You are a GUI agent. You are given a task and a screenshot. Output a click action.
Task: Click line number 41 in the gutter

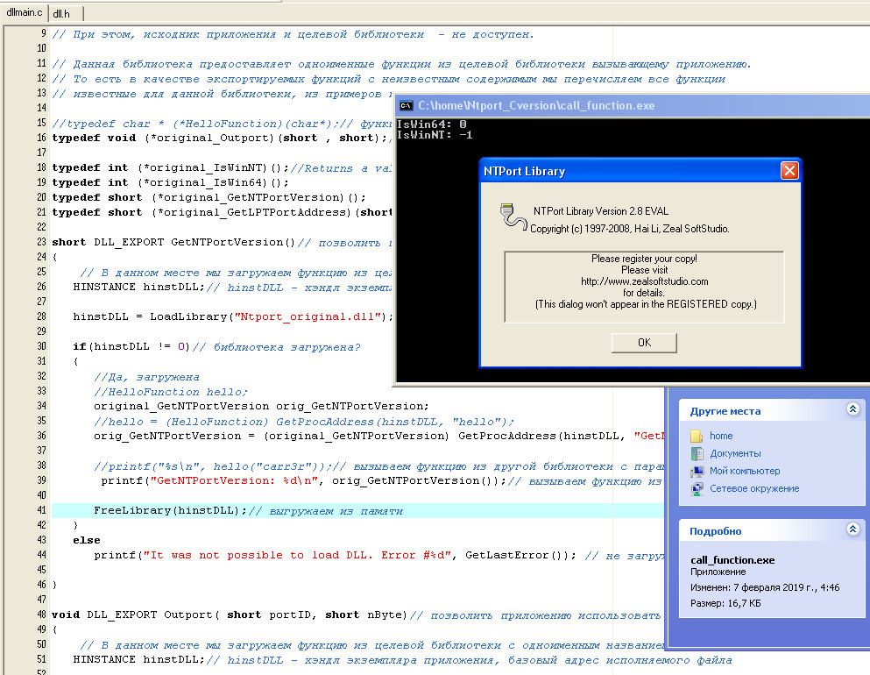click(x=41, y=510)
